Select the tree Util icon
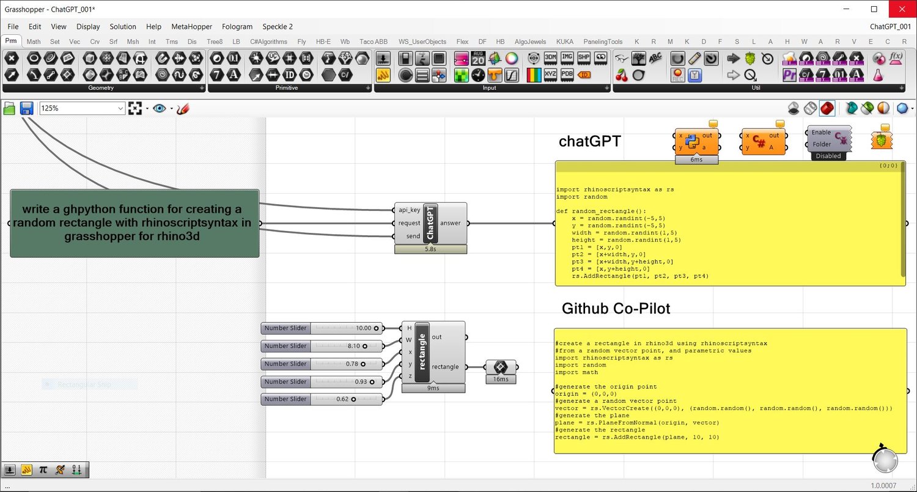 click(638, 59)
